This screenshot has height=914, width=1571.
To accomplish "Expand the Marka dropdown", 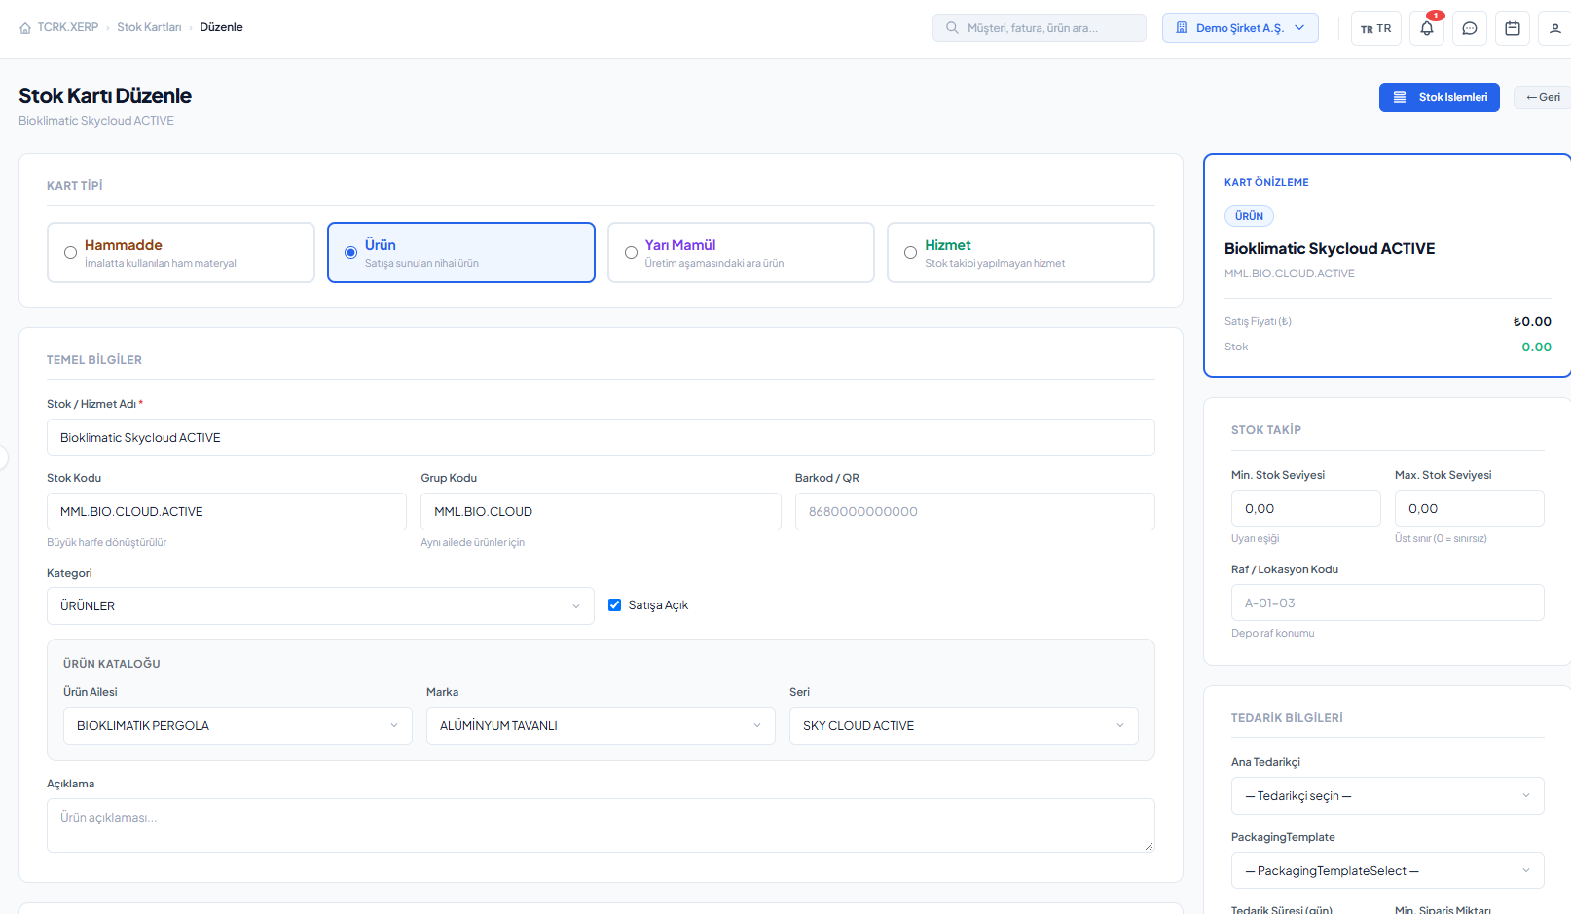I will pos(601,725).
